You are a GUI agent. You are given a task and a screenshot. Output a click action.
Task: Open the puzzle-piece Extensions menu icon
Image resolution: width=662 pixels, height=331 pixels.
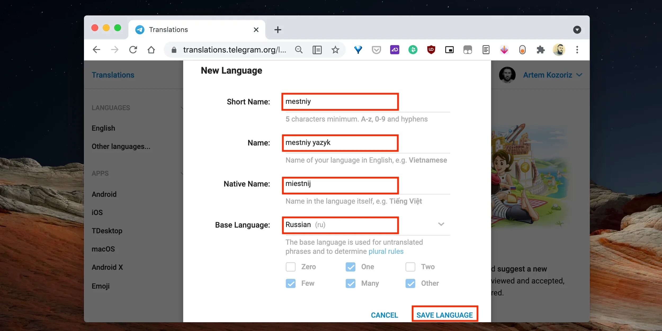pyautogui.click(x=540, y=50)
